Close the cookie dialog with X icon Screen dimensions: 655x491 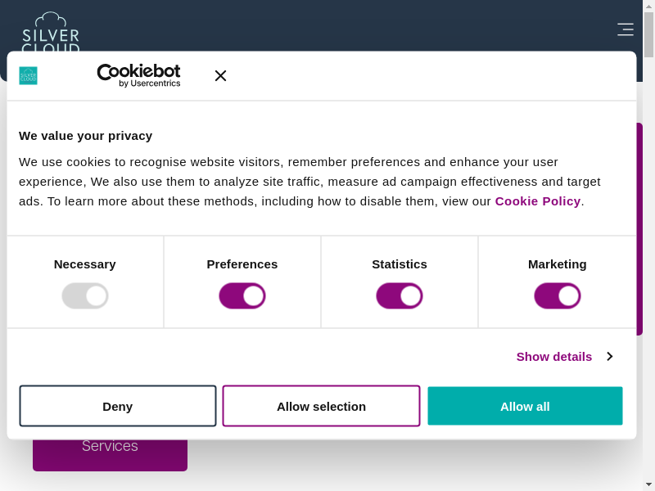(x=220, y=75)
